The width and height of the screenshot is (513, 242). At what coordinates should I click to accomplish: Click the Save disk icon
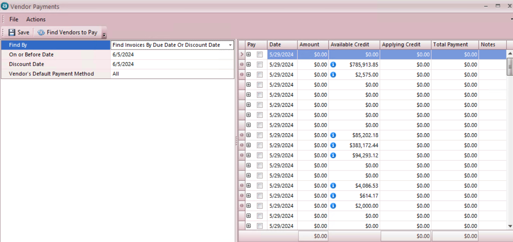point(12,33)
